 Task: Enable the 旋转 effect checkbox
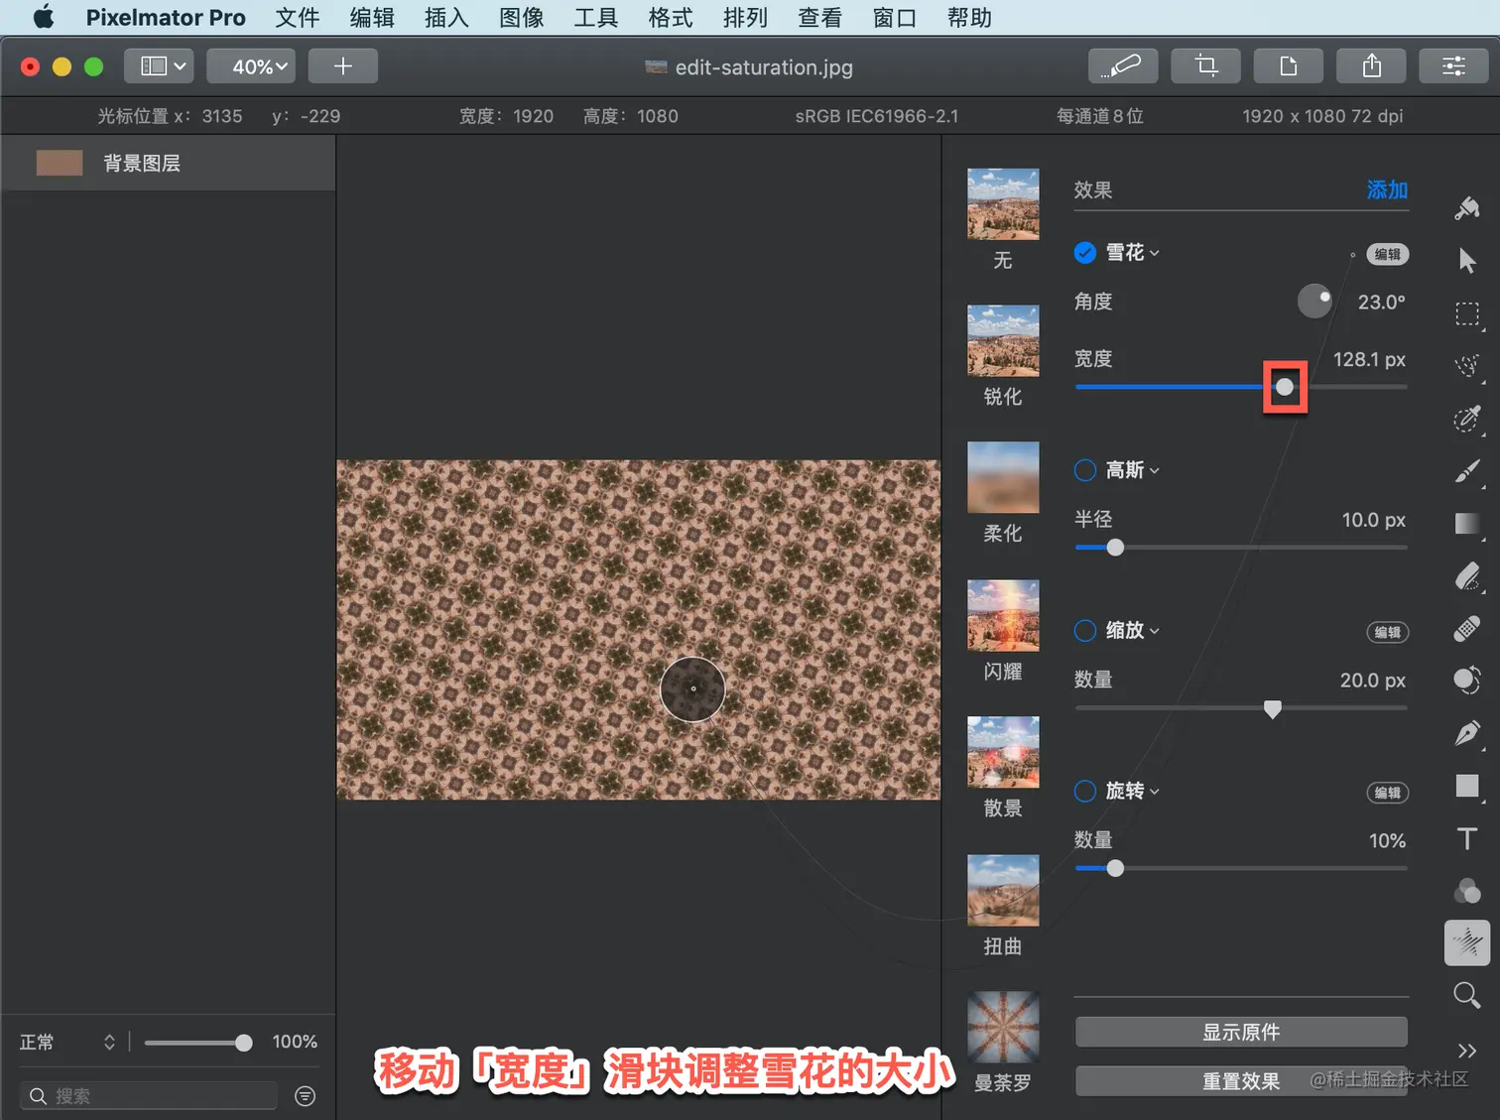tap(1085, 792)
